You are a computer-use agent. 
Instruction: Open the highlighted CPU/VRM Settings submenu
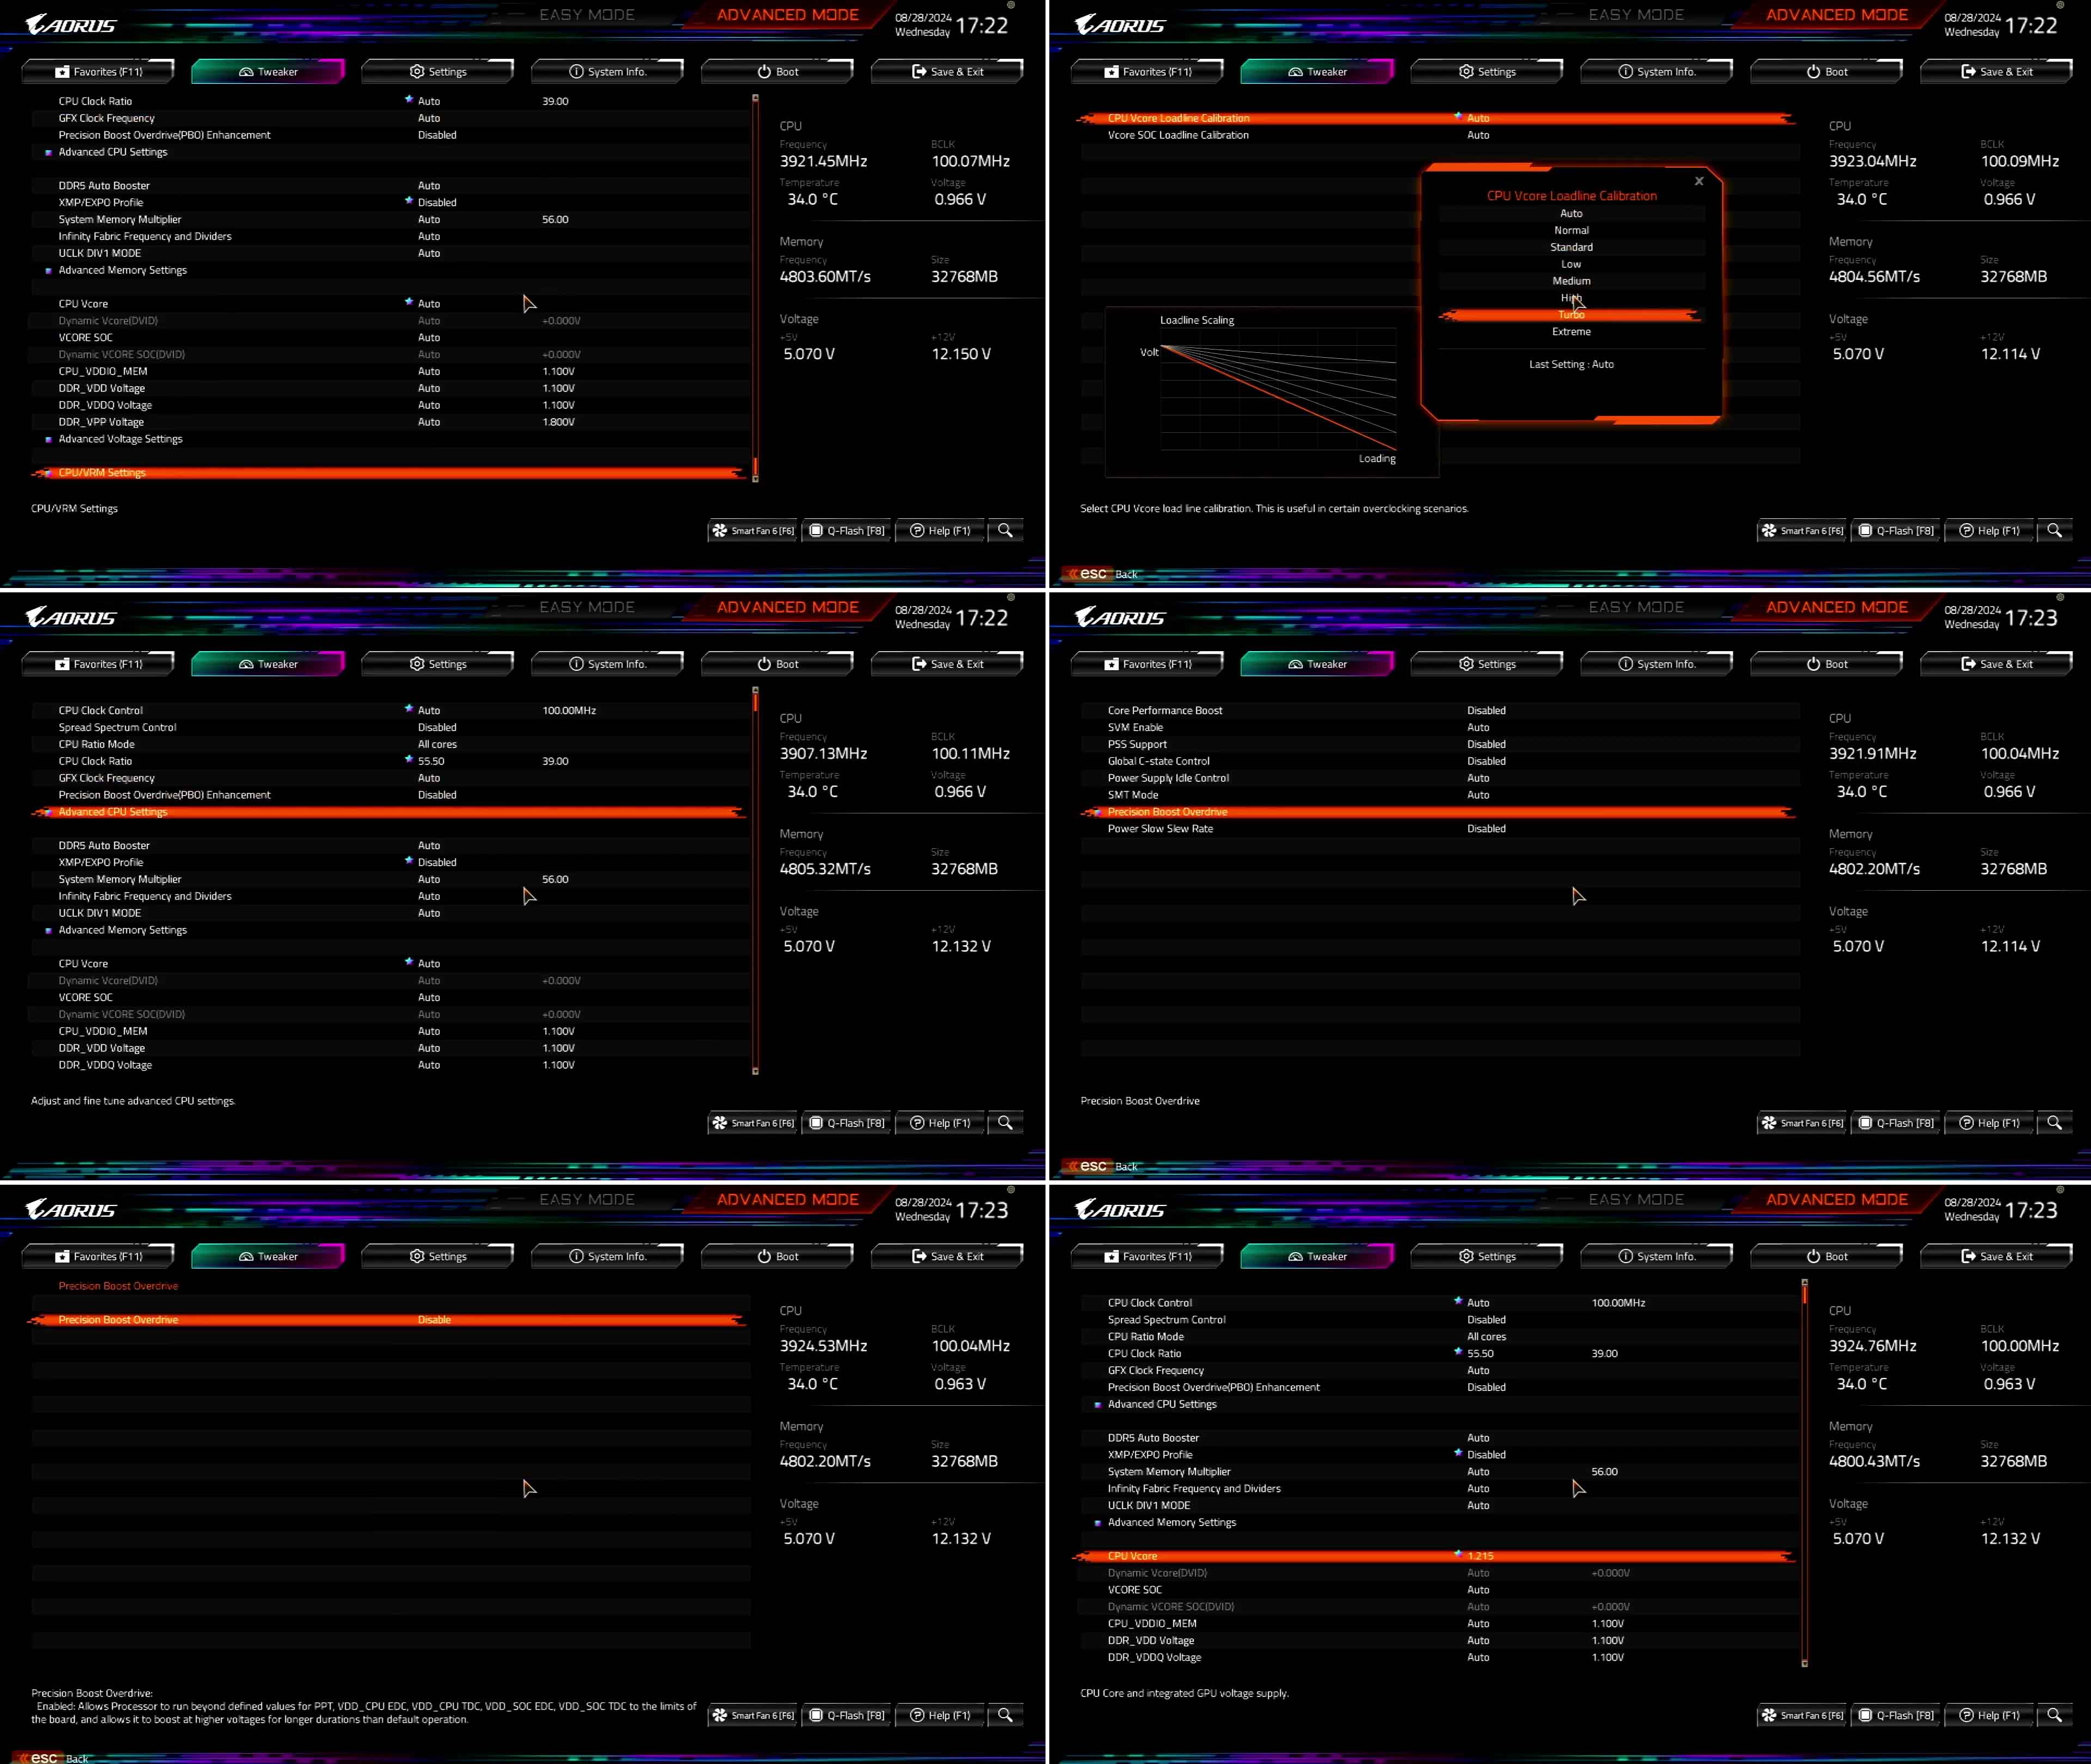pos(102,473)
